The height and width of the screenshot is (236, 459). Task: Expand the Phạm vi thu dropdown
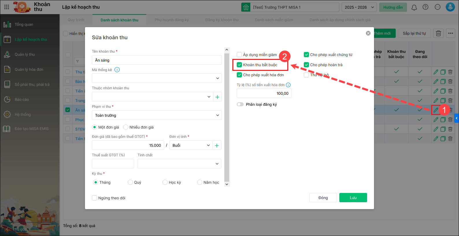157,115
